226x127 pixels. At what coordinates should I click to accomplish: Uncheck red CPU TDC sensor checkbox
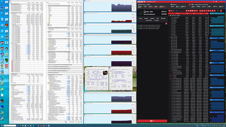tap(170, 75)
